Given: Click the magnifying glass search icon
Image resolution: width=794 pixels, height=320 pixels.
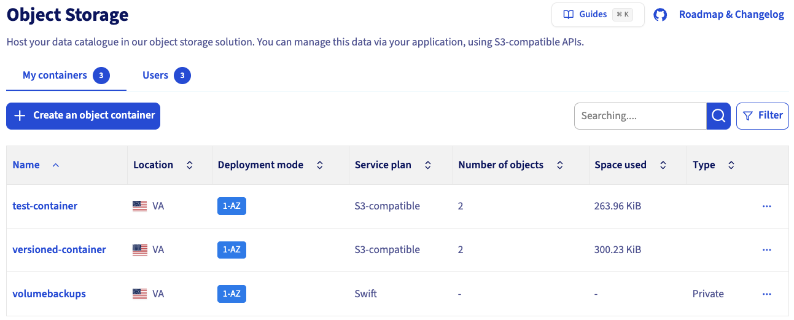Looking at the screenshot, I should point(718,116).
